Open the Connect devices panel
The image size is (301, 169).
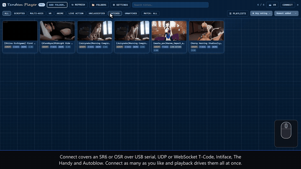click(x=287, y=5)
